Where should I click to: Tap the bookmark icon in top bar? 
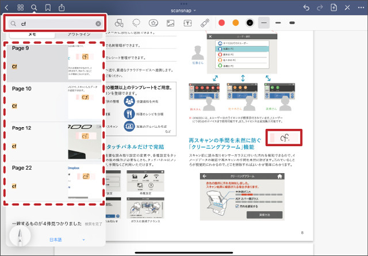pos(48,8)
